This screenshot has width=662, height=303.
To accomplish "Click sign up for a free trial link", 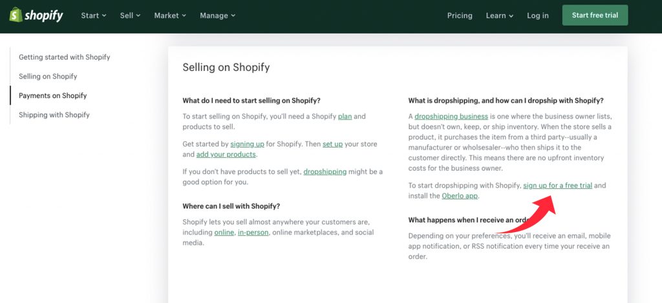I will 557,186.
